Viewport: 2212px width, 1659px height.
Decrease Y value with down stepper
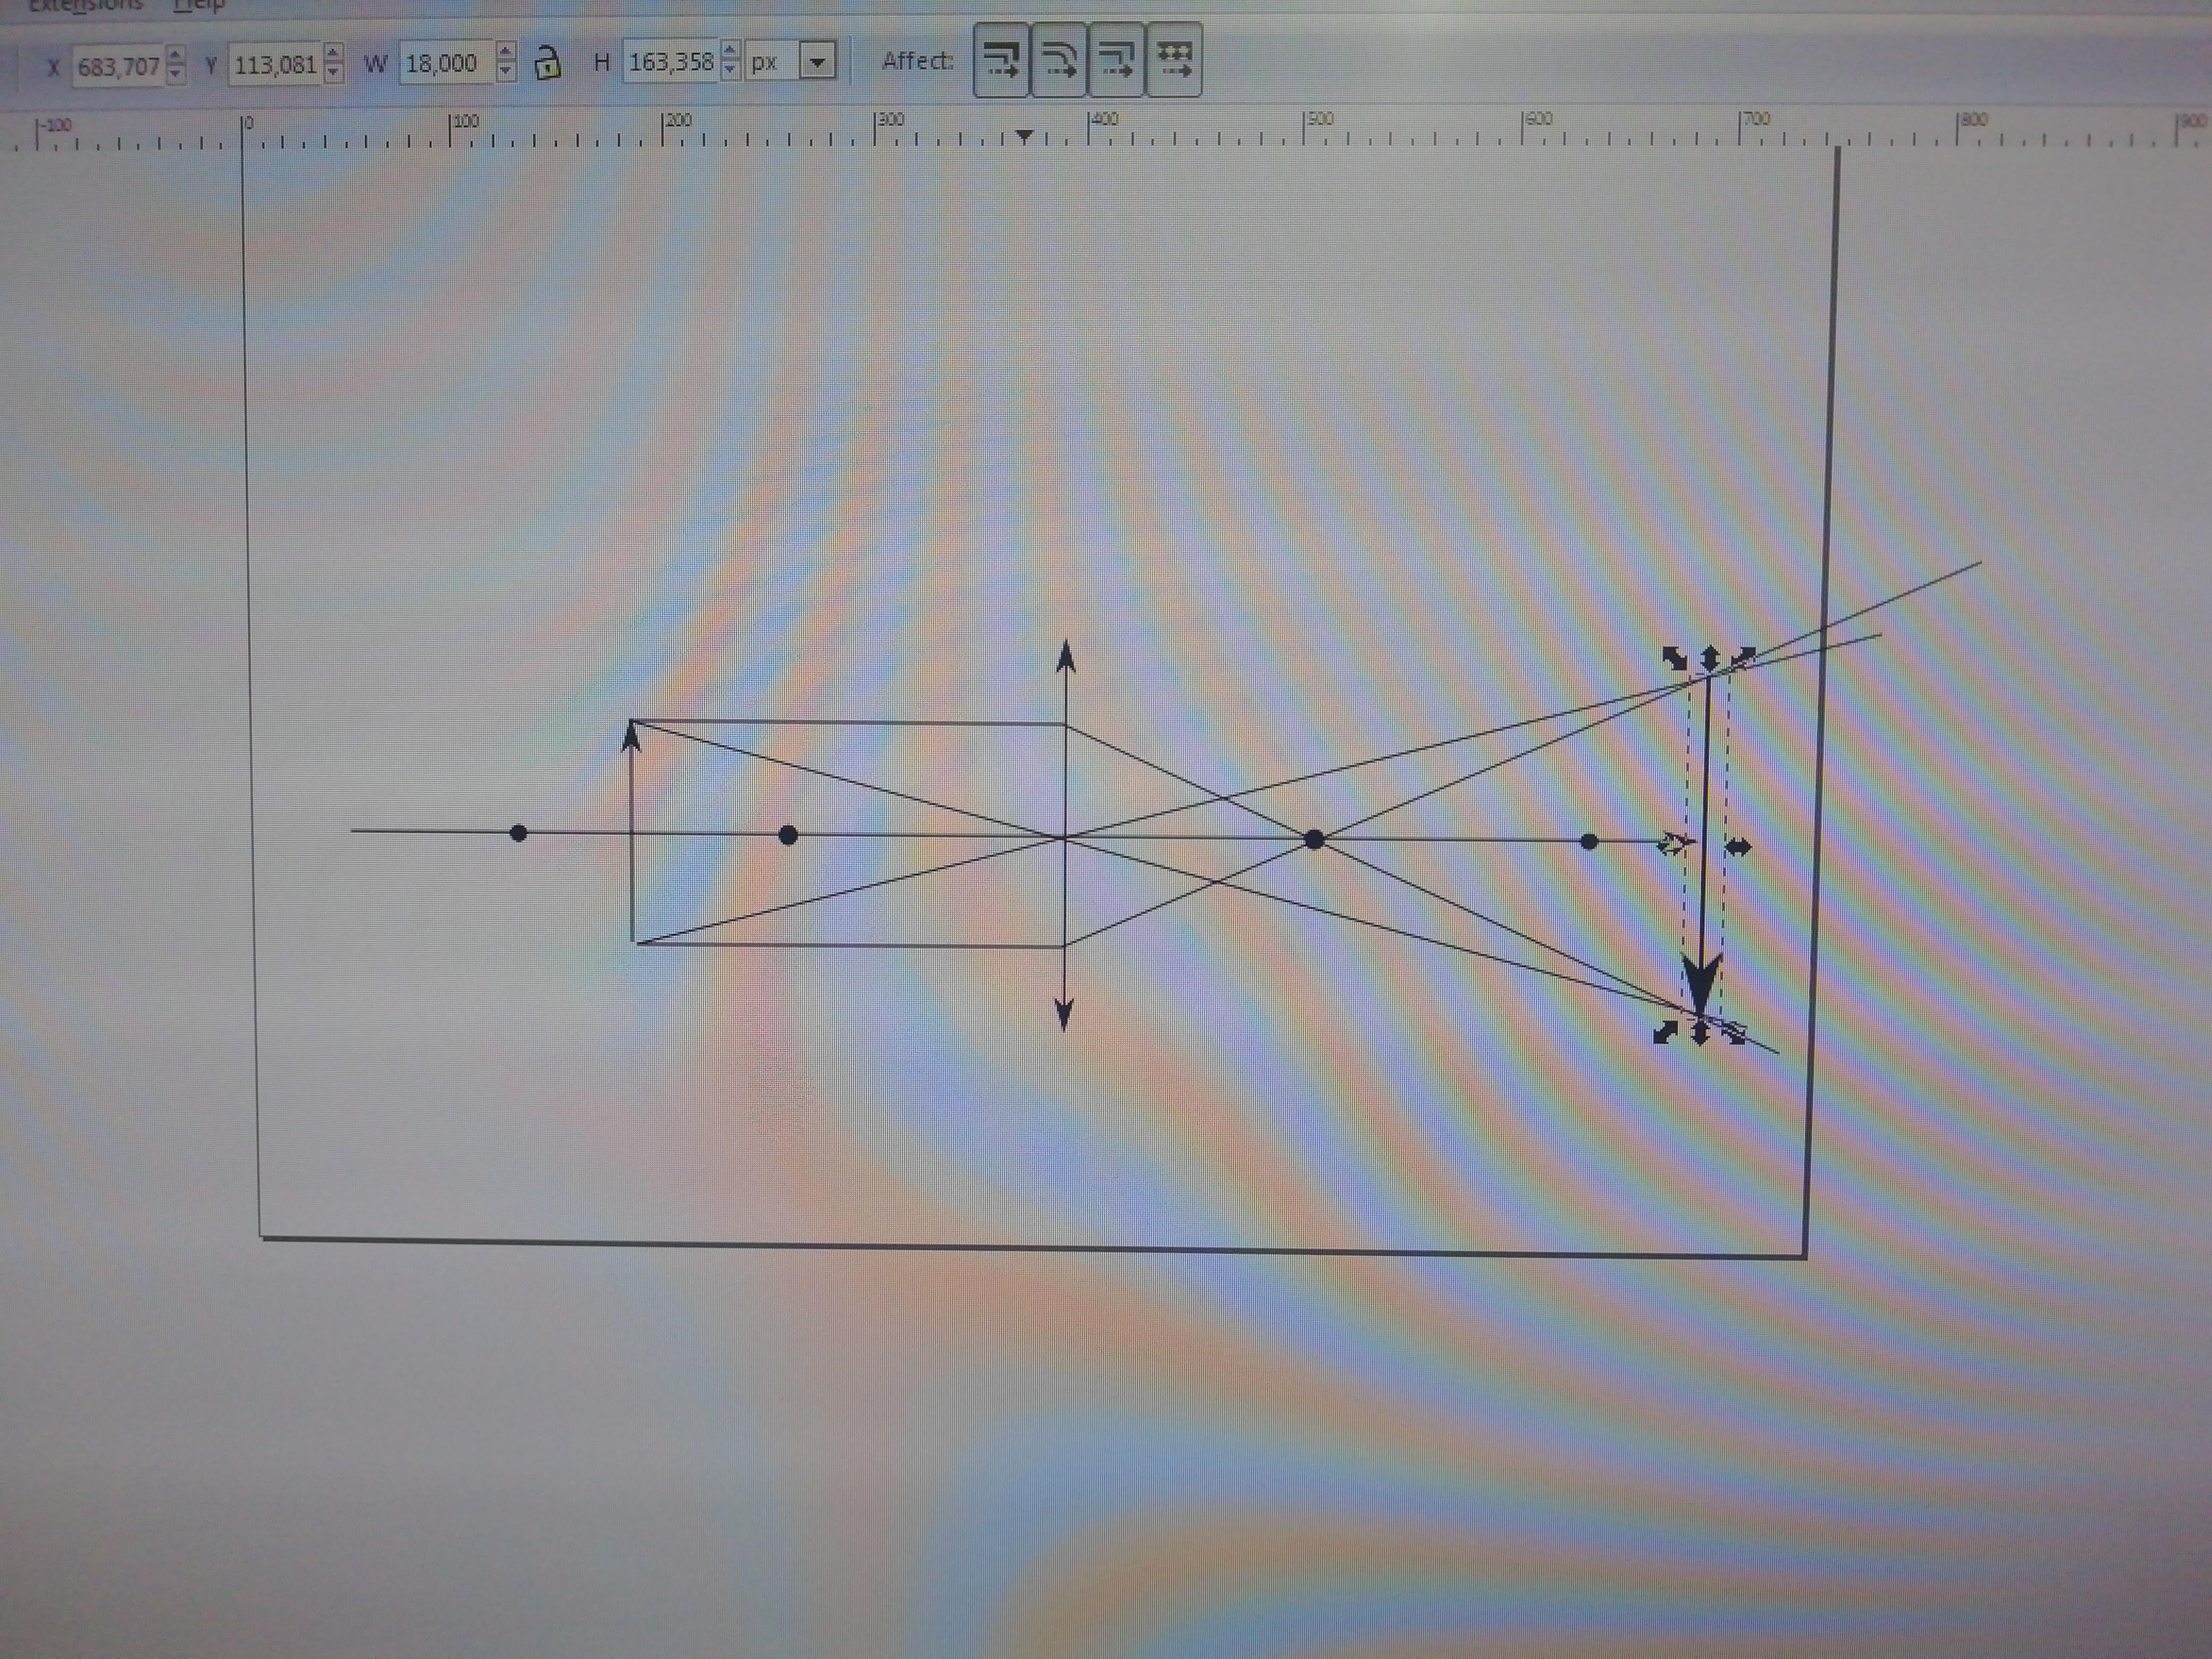point(334,73)
